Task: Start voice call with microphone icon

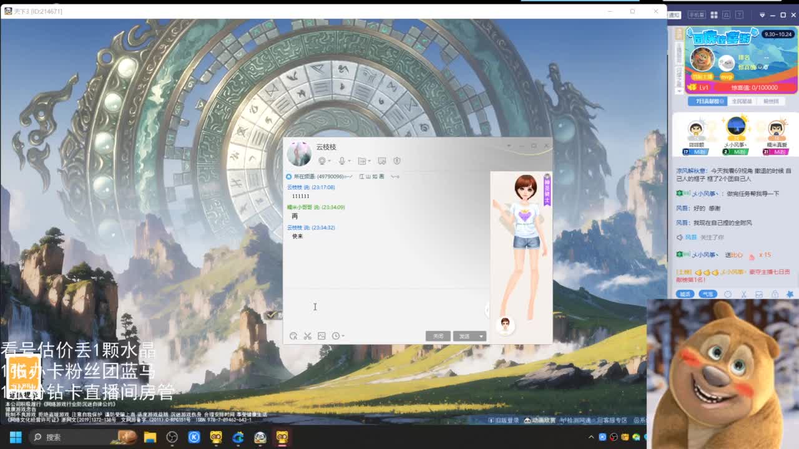Action: tap(341, 161)
